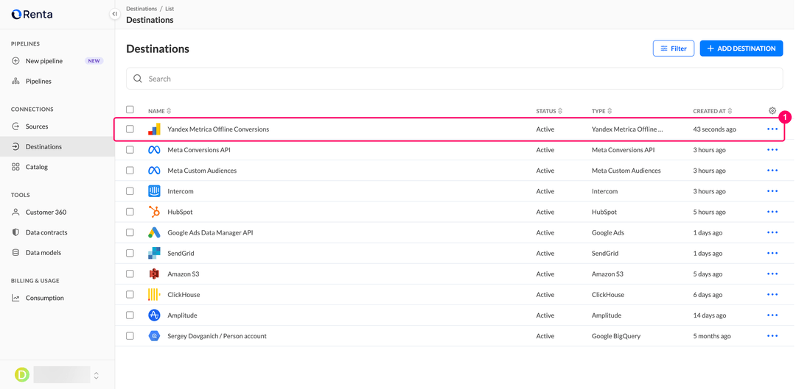
Task: Focus the Search destinations field
Action: pyautogui.click(x=454, y=79)
